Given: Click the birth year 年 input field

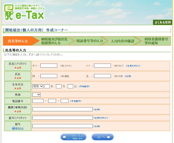Looking at the screenshot, I should 47,86.
